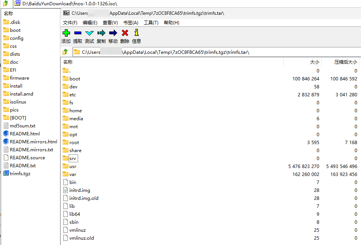Select the usr folder in archive list
The width and height of the screenshot is (361, 245).
[73, 166]
